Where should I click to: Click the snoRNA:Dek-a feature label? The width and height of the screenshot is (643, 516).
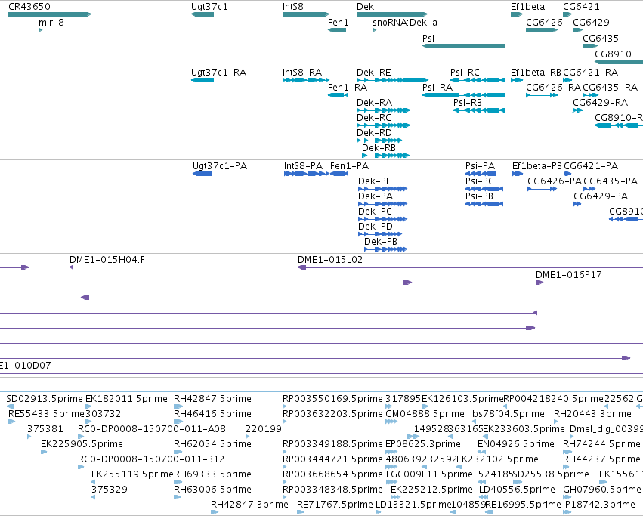[x=405, y=23]
